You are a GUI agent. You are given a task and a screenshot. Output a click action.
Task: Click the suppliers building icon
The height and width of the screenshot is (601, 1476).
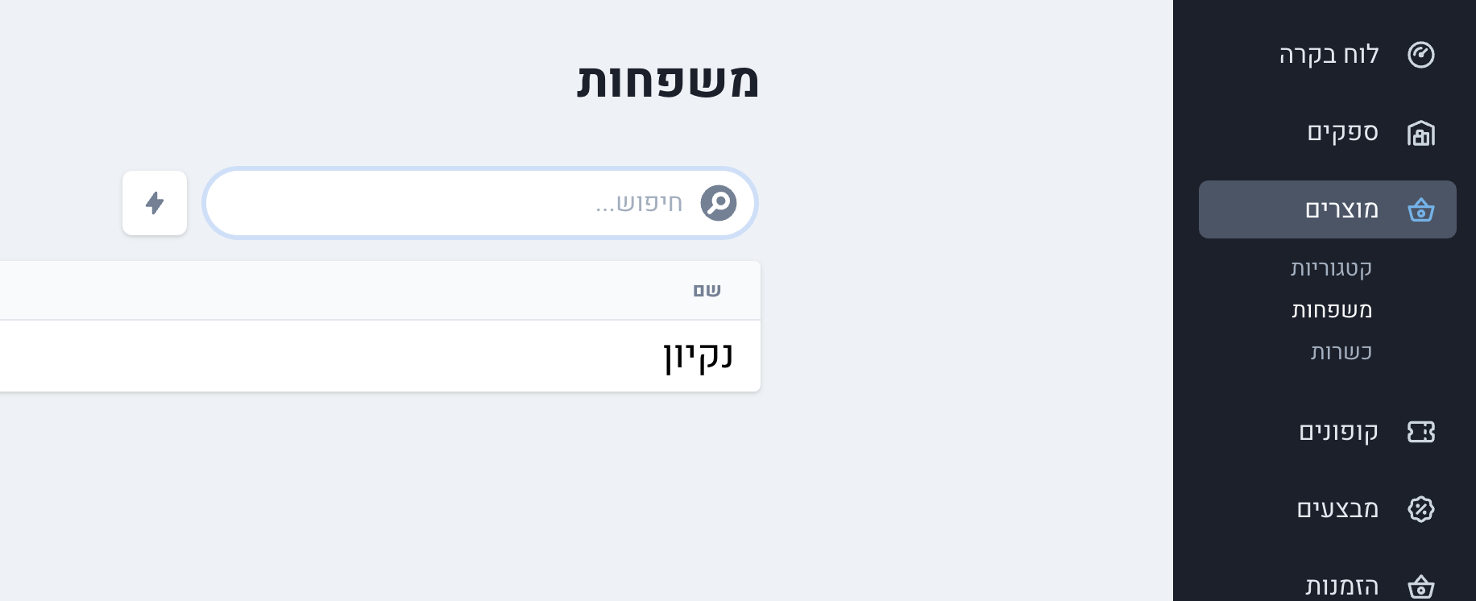(x=1420, y=133)
